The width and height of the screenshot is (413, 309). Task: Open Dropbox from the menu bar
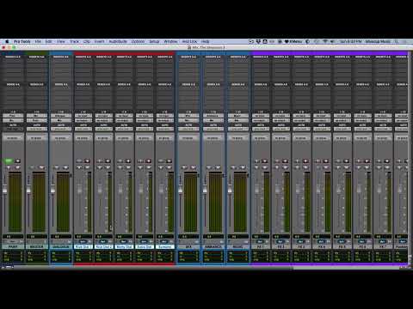pyautogui.click(x=258, y=41)
